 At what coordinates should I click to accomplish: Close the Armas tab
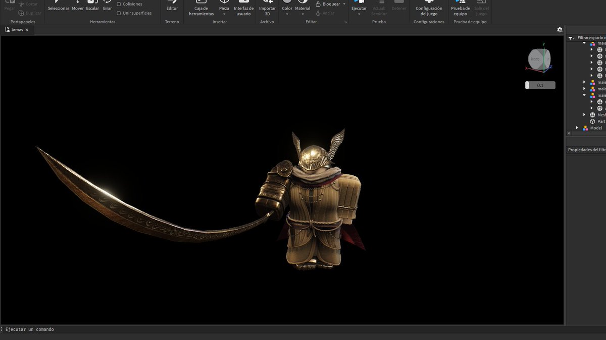(x=27, y=30)
